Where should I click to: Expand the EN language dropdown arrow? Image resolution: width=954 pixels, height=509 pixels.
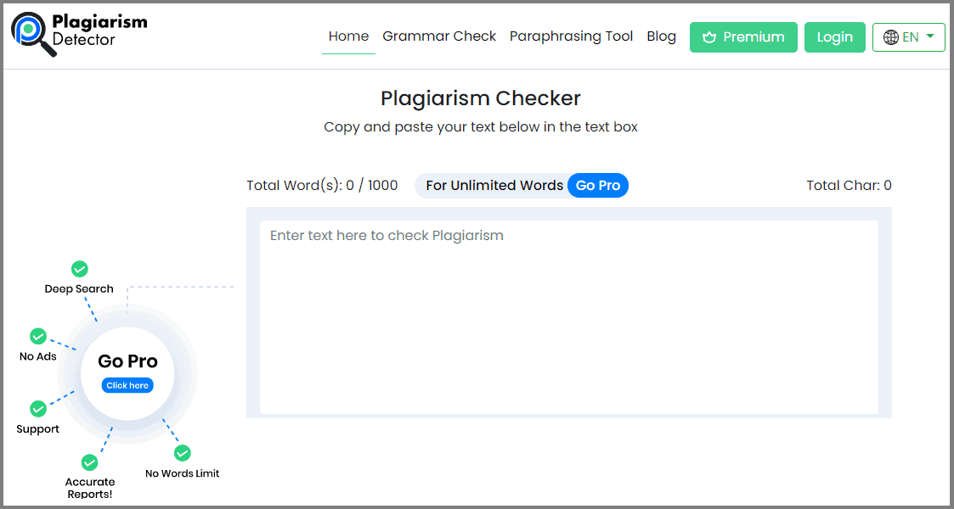coord(929,37)
